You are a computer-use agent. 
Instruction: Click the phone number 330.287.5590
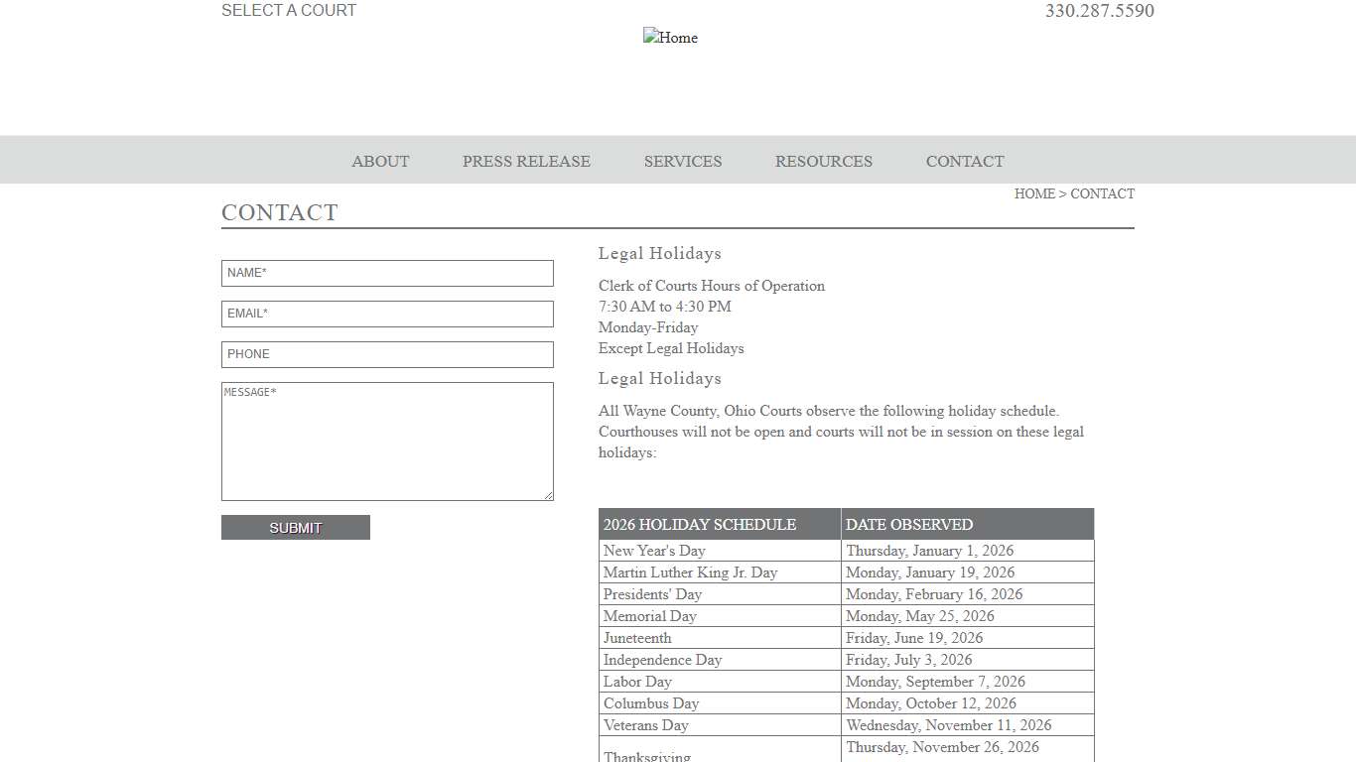(1099, 11)
